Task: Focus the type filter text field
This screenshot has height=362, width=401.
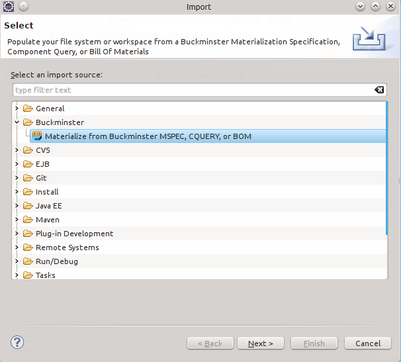Action: [192, 90]
